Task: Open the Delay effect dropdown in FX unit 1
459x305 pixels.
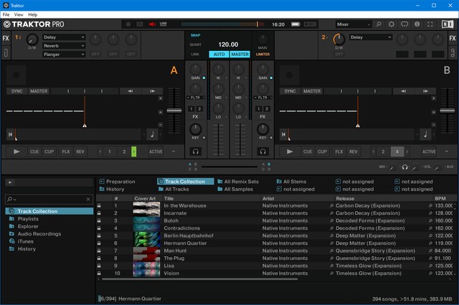Action: coord(64,37)
